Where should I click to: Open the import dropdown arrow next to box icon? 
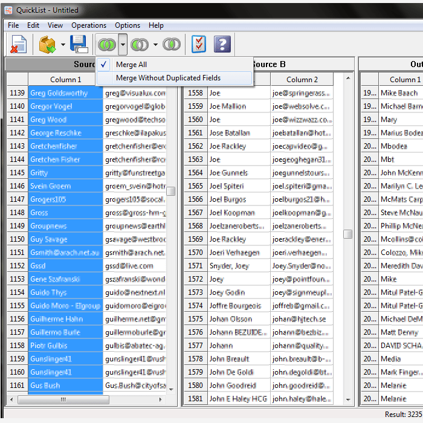[63, 45]
